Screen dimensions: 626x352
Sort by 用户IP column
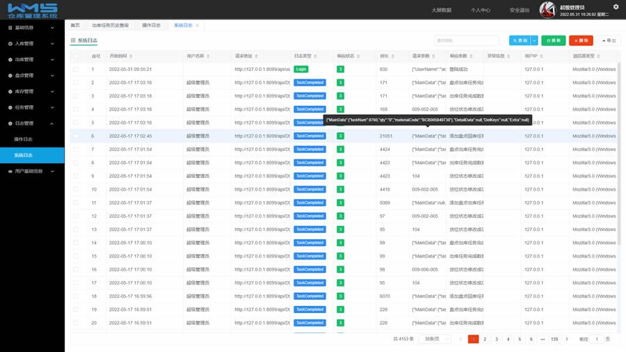click(541, 56)
